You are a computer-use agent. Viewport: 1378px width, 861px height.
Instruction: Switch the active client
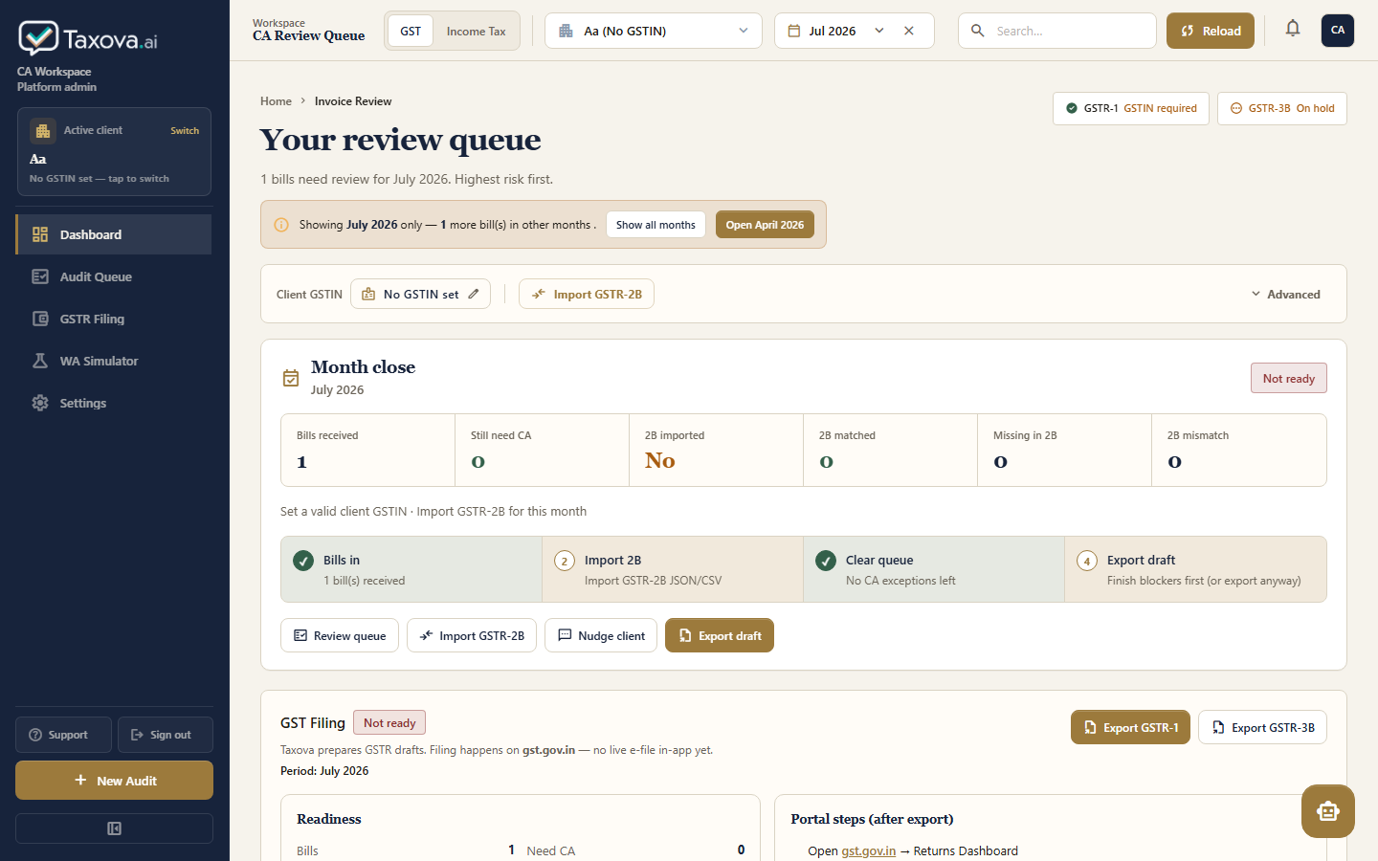tap(185, 131)
